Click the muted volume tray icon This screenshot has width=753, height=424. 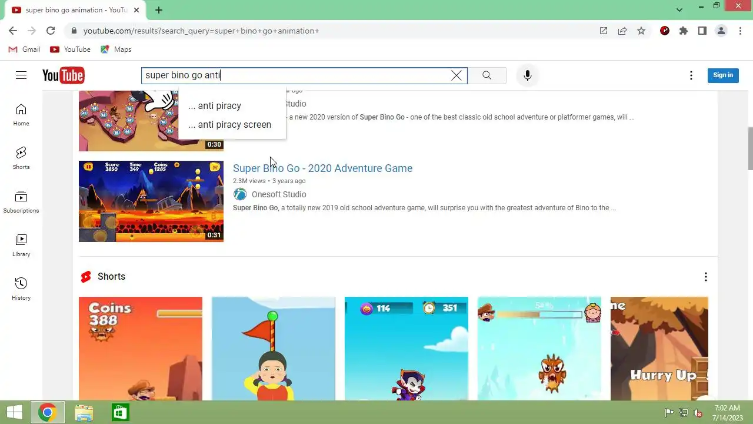pos(698,413)
